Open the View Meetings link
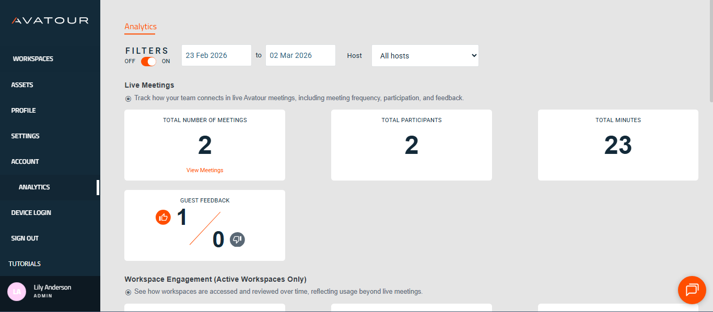The image size is (713, 312). pyautogui.click(x=204, y=170)
